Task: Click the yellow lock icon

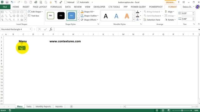Action: 51,2
